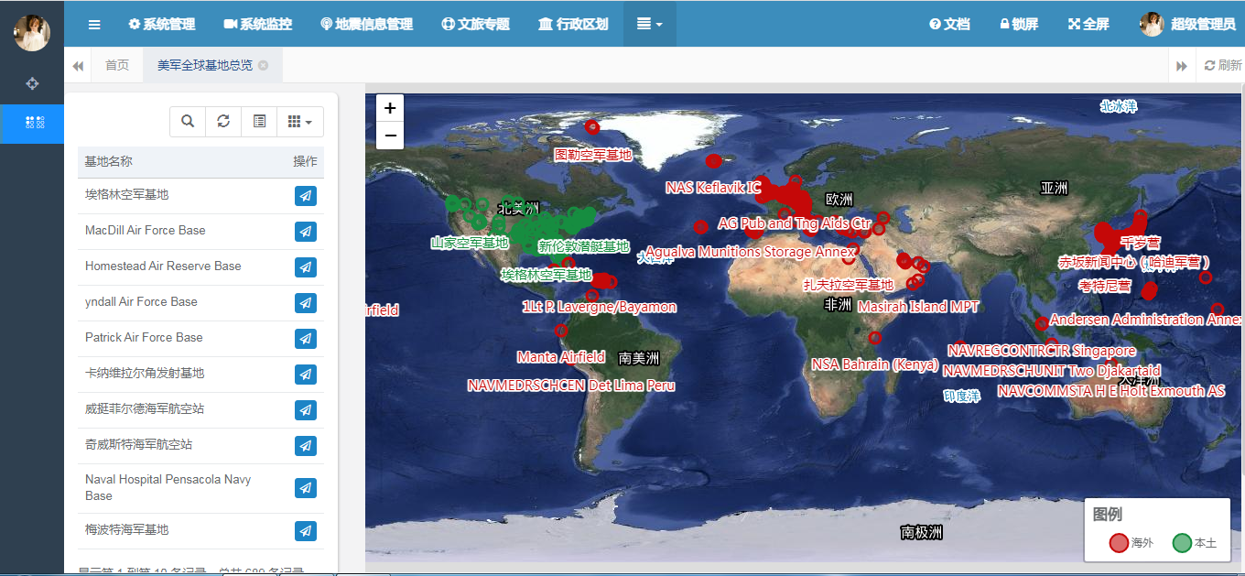Viewport: 1245px width, 576px height.
Task: Click the 基地名称 column header
Action: click(109, 161)
